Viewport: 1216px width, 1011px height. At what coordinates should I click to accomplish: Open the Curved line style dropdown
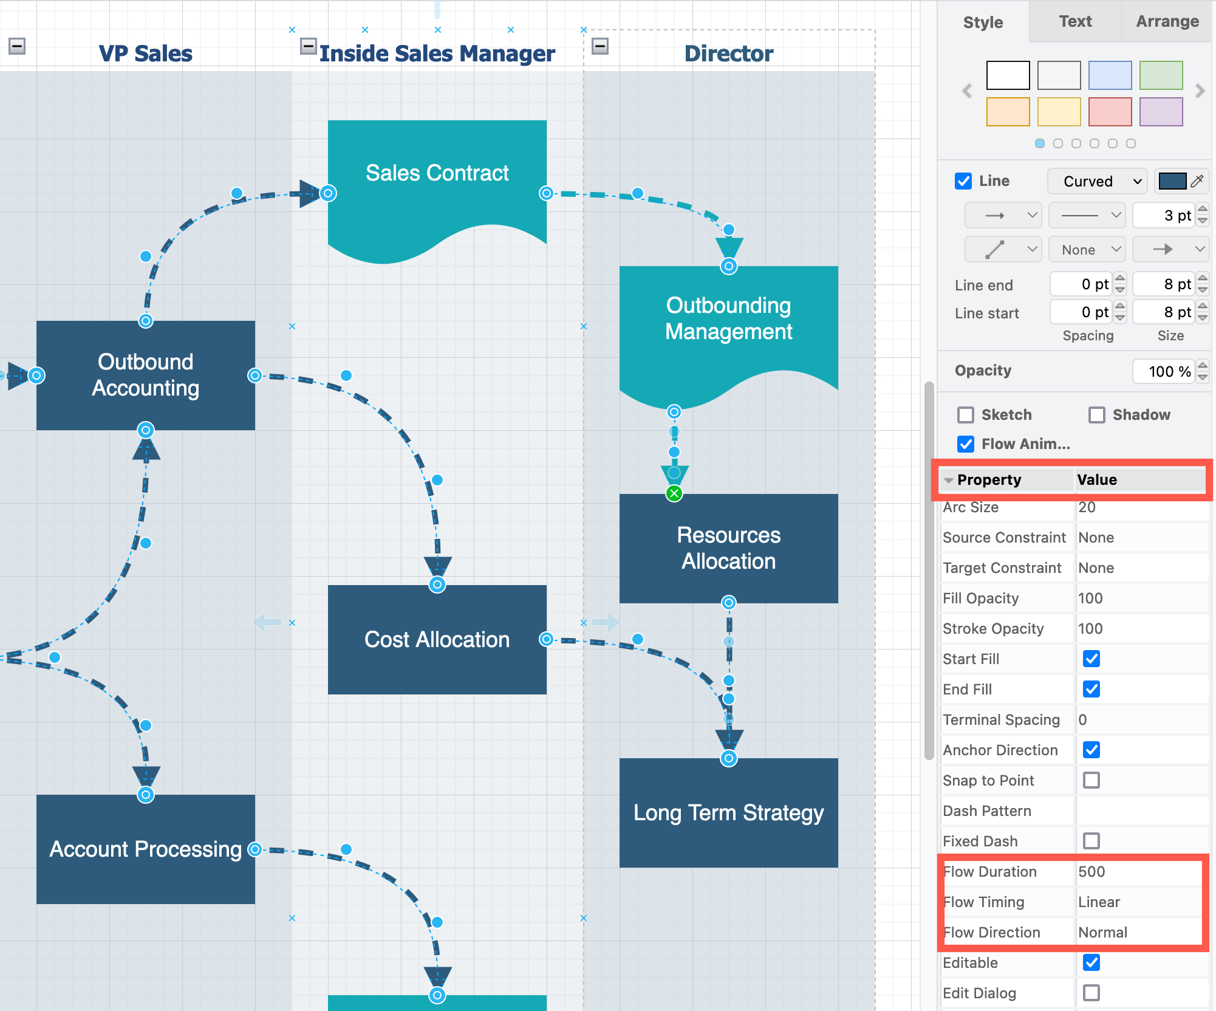point(1096,180)
